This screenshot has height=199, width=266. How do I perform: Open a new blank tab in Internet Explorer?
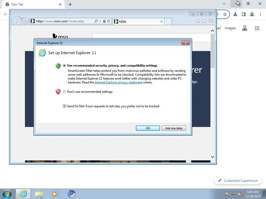[168, 22]
